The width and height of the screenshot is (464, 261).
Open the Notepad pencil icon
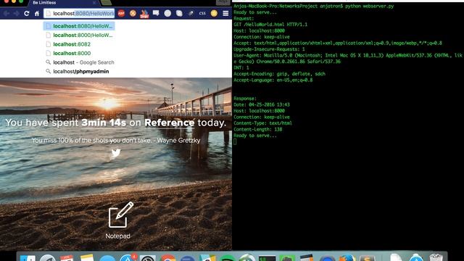pyautogui.click(x=121, y=215)
